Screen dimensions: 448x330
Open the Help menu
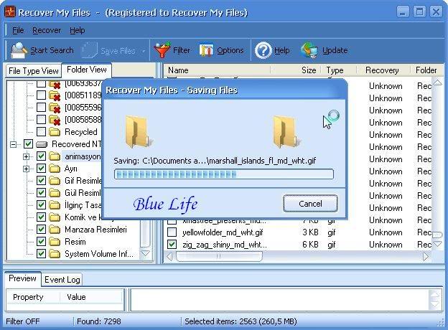point(77,30)
